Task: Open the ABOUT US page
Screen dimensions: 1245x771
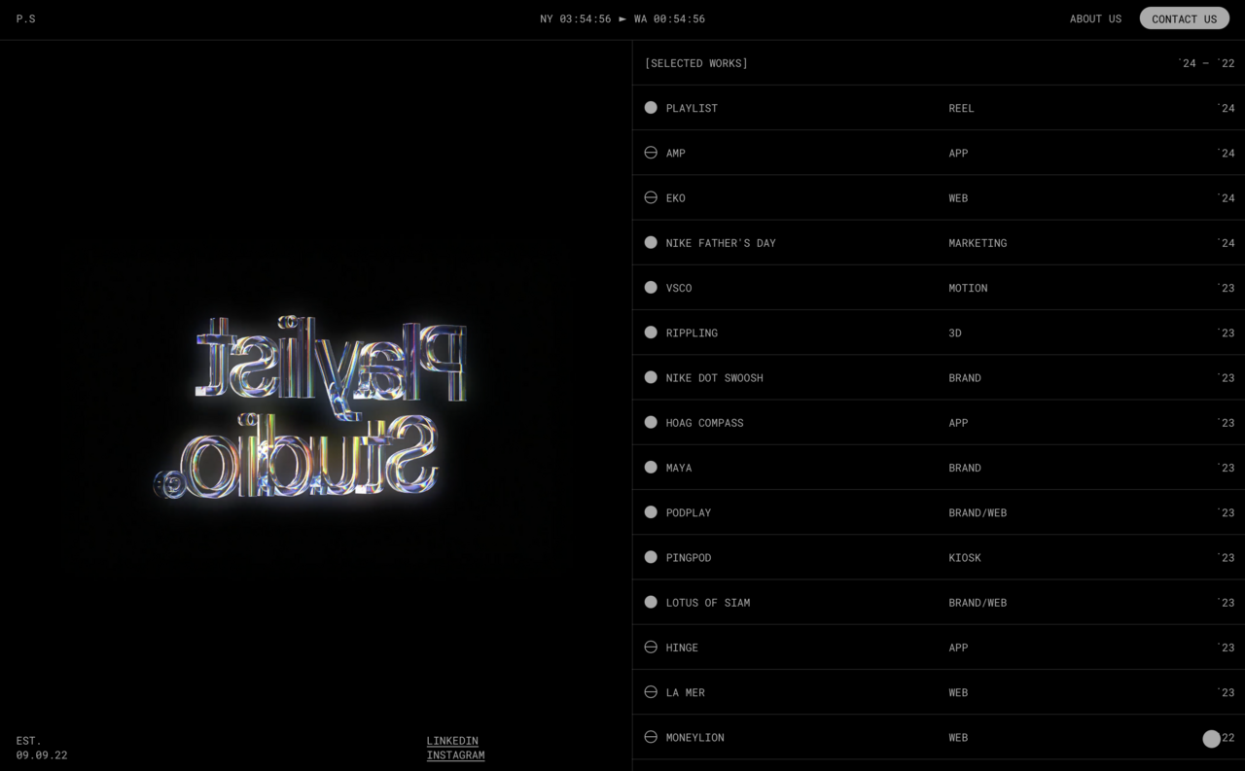Action: pyautogui.click(x=1095, y=18)
